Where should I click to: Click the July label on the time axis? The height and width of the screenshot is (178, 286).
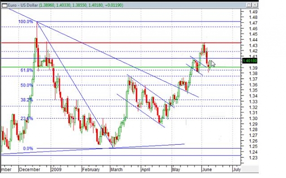[237, 170]
